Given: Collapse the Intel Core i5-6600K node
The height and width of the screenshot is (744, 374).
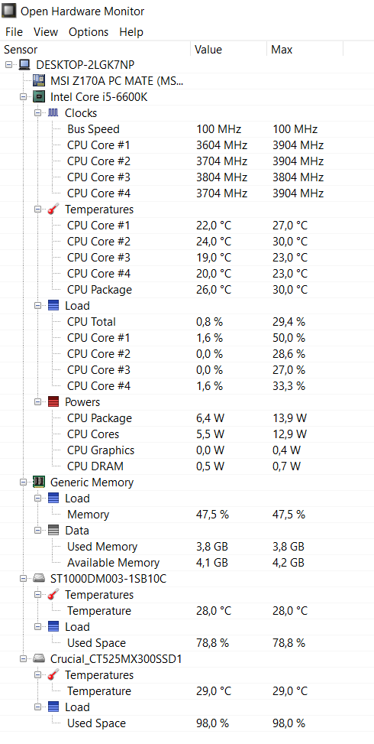Looking at the screenshot, I should point(23,97).
